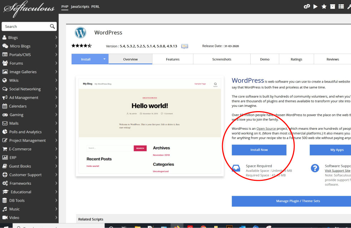Click the Image Galleries picture icon
The height and width of the screenshot is (228, 351).
coord(5,72)
